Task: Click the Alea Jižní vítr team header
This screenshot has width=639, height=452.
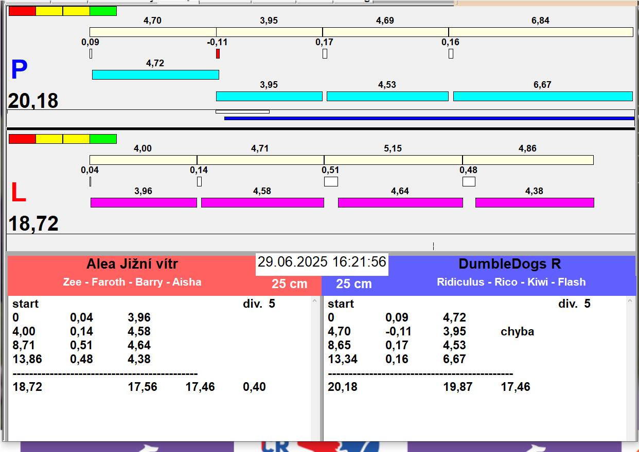Action: click(132, 265)
